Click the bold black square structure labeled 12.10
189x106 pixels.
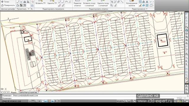pos(162,40)
